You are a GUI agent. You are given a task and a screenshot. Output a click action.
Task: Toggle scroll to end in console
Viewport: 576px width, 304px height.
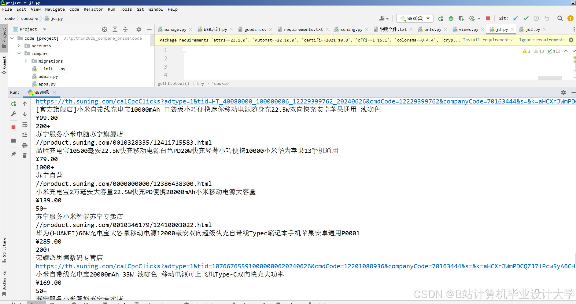click(25, 135)
